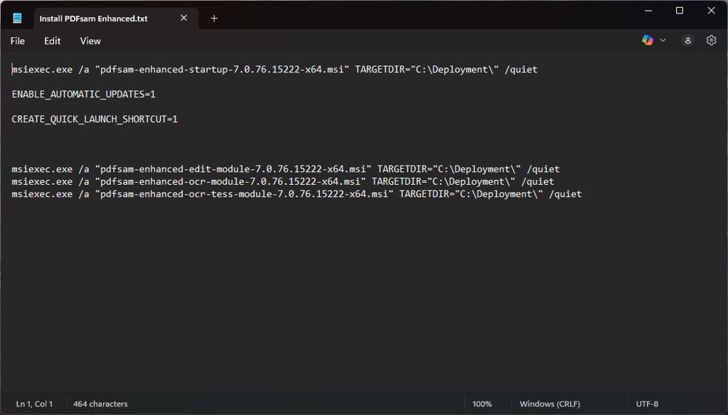Click the Notepad app icon in title bar
This screenshot has width=728, height=415.
(17, 18)
